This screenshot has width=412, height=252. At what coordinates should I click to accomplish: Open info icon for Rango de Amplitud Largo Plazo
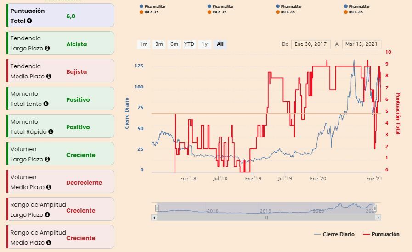[x=47, y=214]
